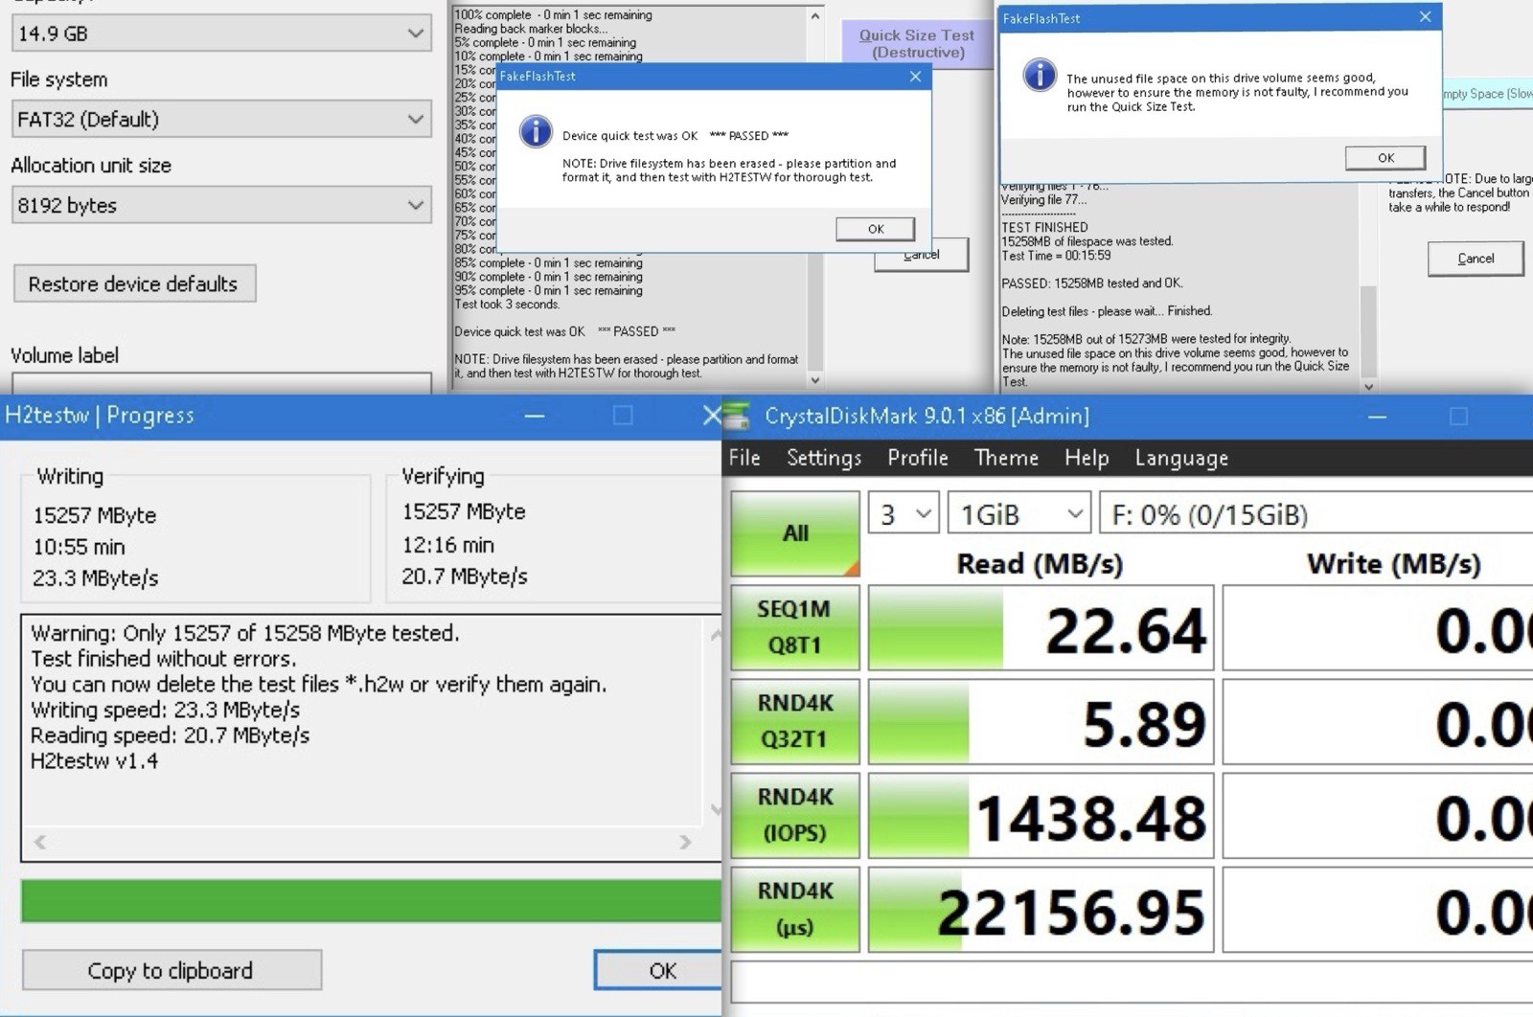Close the FakeFlashTest unused file space dialog
The width and height of the screenshot is (1533, 1017).
[1425, 17]
